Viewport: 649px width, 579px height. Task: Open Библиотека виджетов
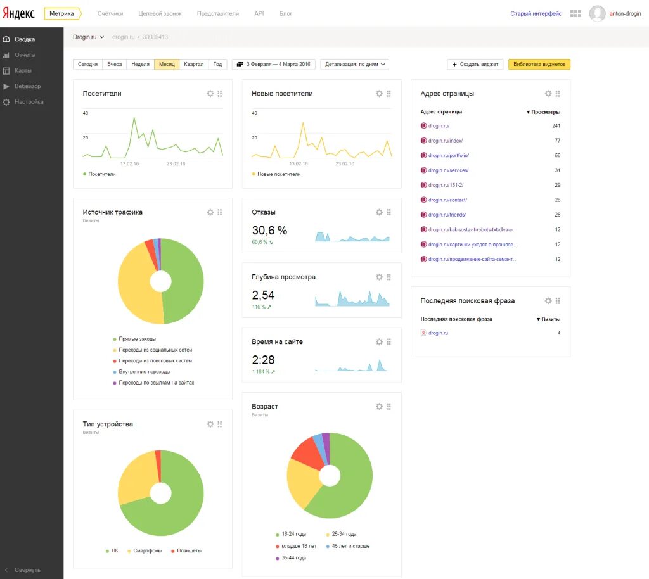[539, 64]
